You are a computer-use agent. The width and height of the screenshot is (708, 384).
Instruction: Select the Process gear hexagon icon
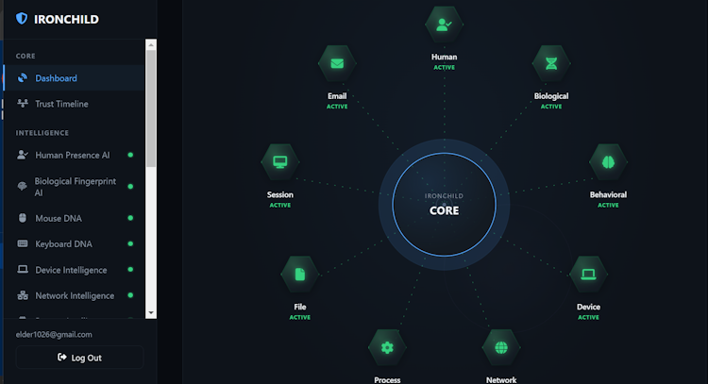[387, 347]
